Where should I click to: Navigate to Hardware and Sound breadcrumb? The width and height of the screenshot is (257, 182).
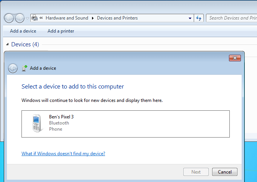67,18
